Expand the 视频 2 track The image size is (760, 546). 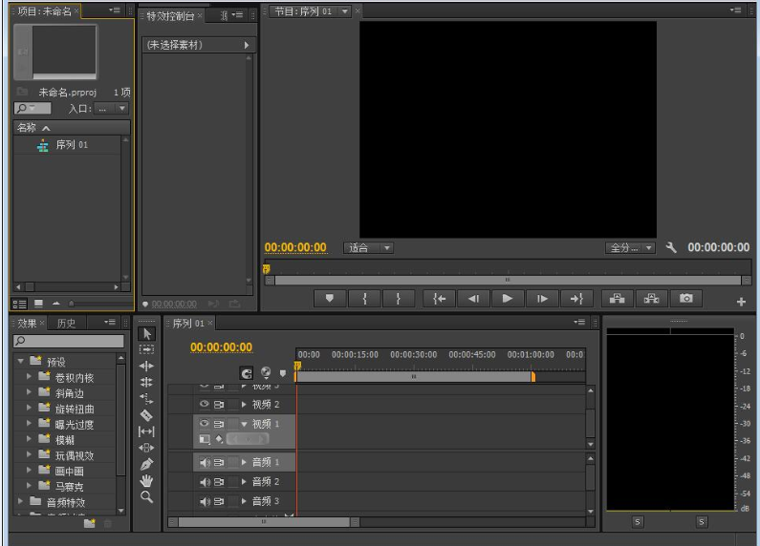pos(244,404)
